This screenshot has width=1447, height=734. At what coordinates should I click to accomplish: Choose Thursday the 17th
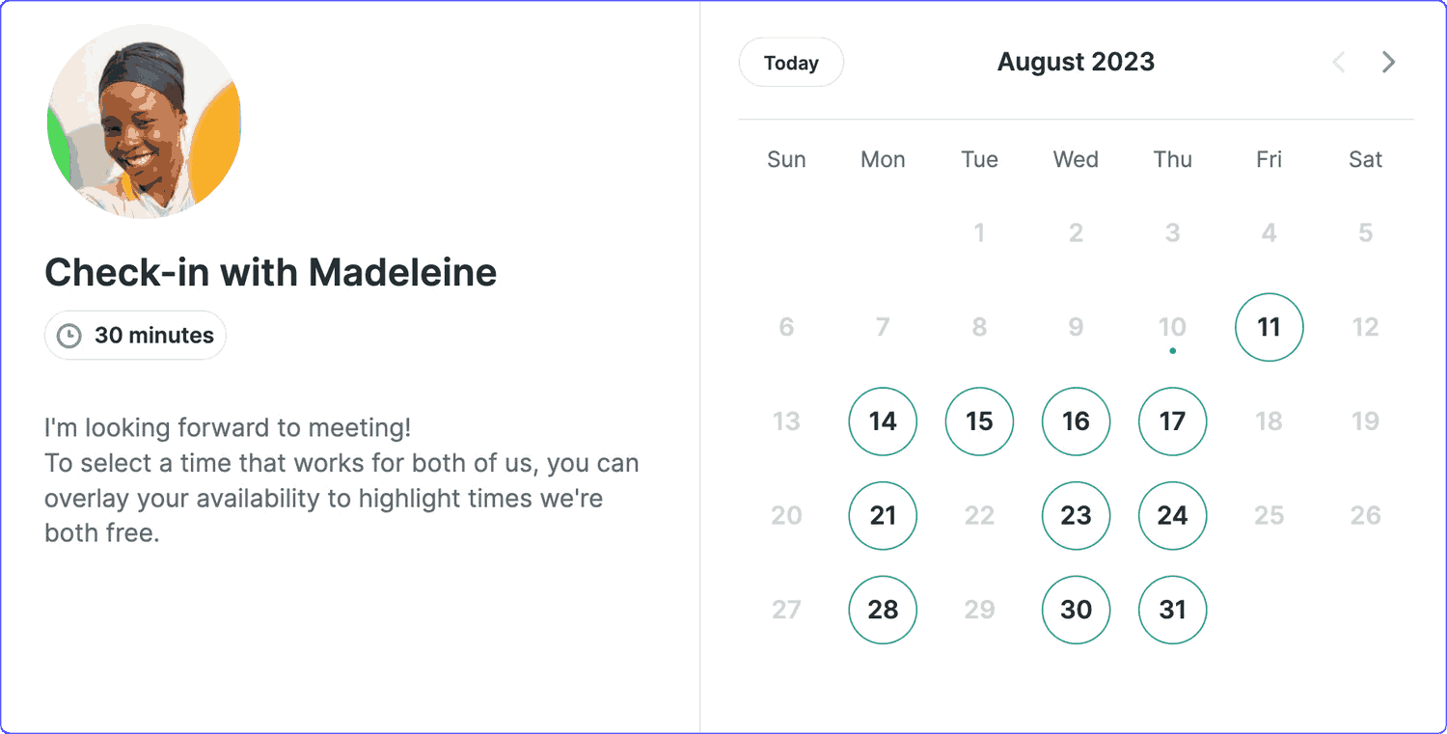(1172, 421)
